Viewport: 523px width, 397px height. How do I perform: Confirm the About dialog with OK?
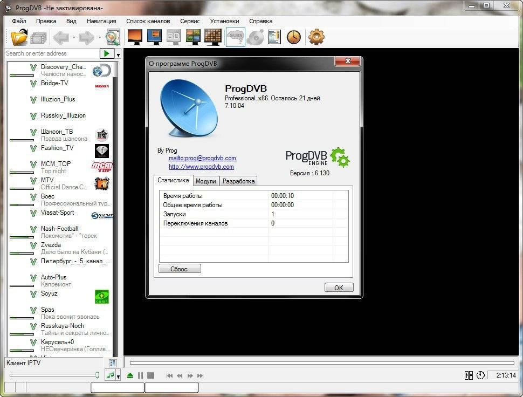[x=339, y=288]
